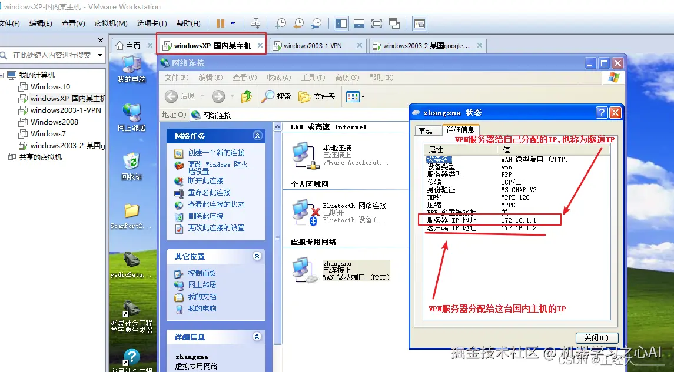Select 我的电脑 desktop icon
The image size is (674, 372).
(131, 69)
